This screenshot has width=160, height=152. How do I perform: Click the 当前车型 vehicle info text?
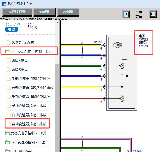tap(34, 19)
